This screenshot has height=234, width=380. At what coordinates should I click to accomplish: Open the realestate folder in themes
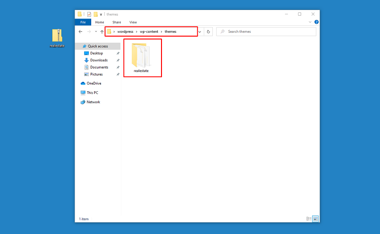coord(141,58)
